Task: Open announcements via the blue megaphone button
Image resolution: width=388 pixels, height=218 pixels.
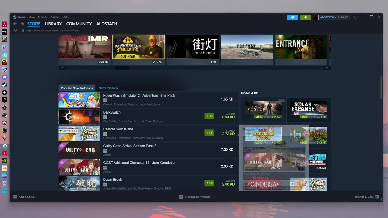Action: point(293,17)
